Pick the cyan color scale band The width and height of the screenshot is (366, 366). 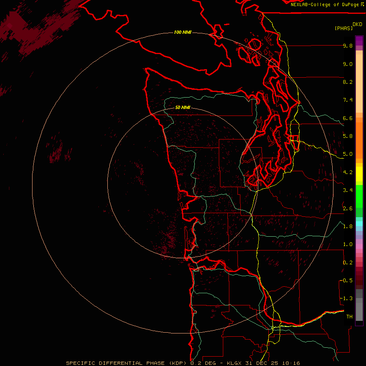click(x=359, y=224)
